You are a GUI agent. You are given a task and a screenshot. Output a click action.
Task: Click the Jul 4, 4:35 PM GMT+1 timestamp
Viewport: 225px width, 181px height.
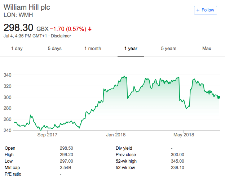(25, 36)
